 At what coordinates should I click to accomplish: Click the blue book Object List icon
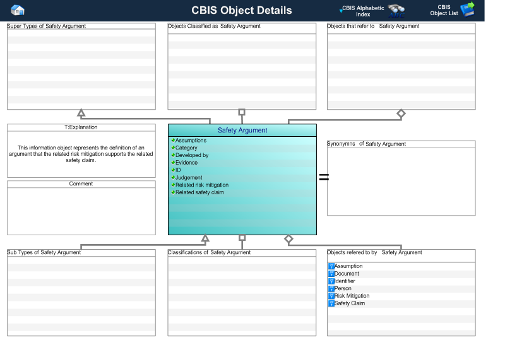tap(468, 9)
